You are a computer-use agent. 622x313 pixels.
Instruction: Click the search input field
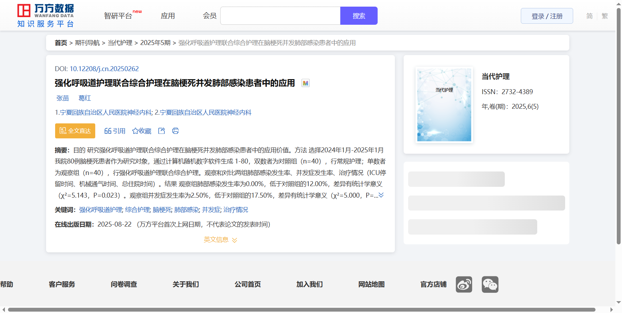280,16
